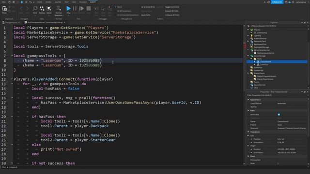The width and height of the screenshot is (310, 174).
Task: Click the Collaborate button
Action: (x=277, y=2)
